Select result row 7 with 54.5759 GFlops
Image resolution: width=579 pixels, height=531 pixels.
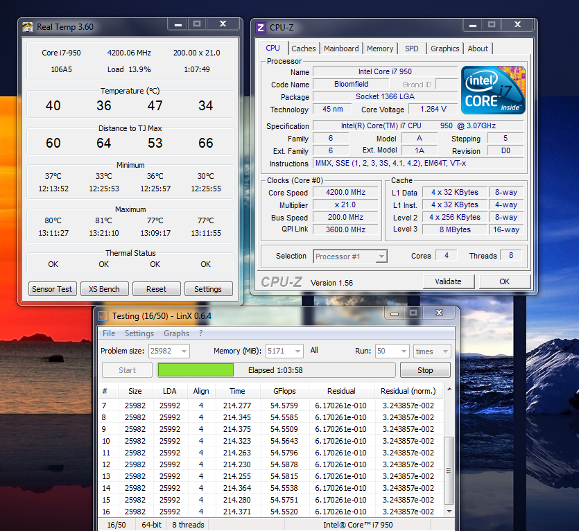pos(270,406)
